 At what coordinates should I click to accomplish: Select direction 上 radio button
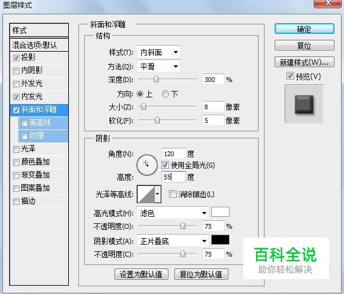point(140,94)
